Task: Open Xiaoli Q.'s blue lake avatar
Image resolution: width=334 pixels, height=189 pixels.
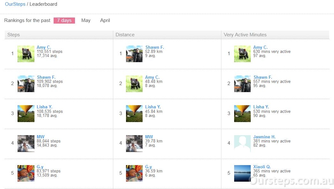Action: pos(242,173)
